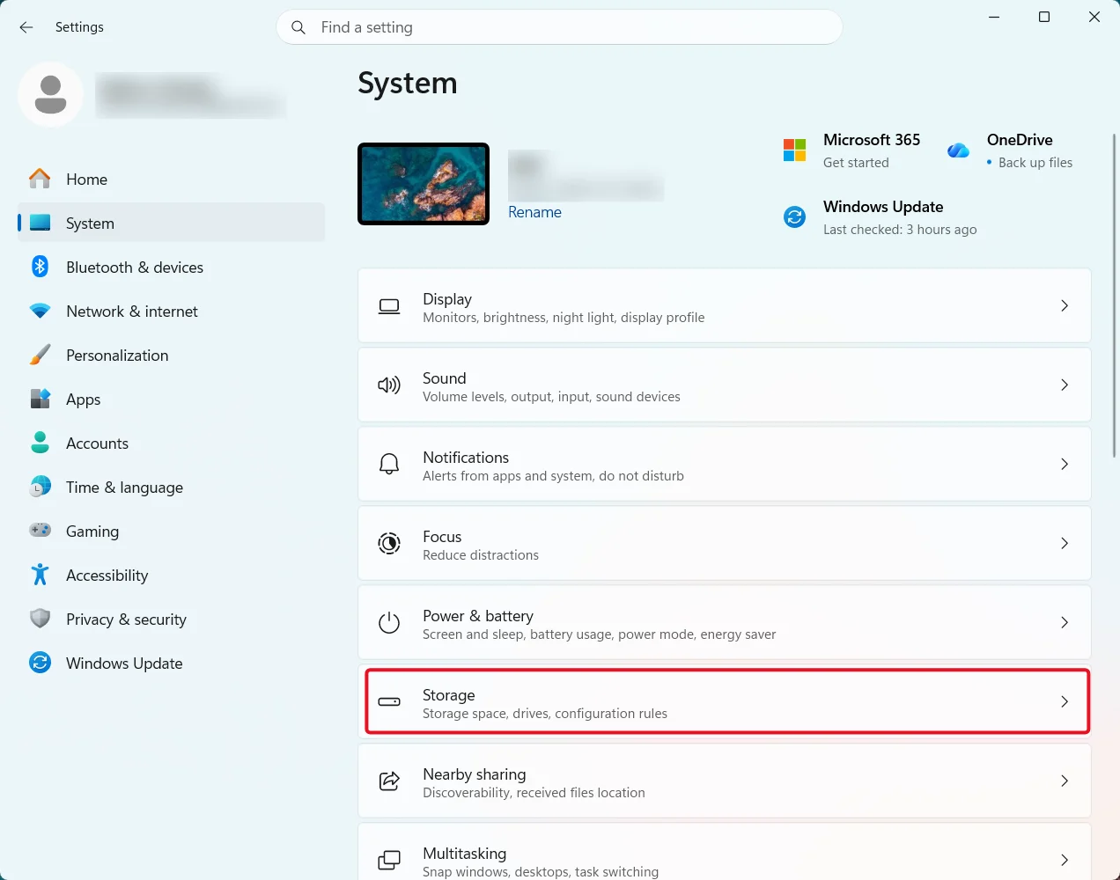Click the OneDrive cloud icon
The image size is (1120, 880).
tap(958, 150)
